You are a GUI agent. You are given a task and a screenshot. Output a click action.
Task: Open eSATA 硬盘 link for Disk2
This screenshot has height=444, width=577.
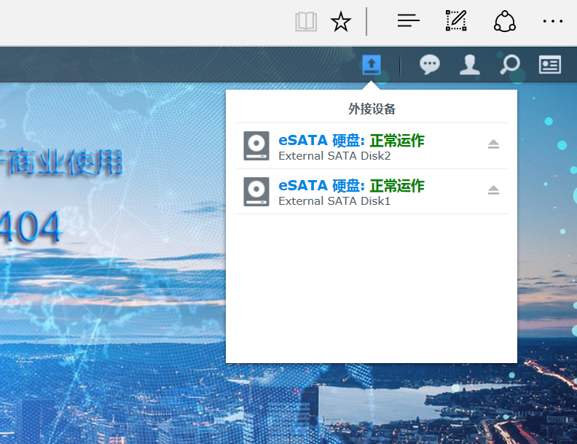click(x=321, y=140)
